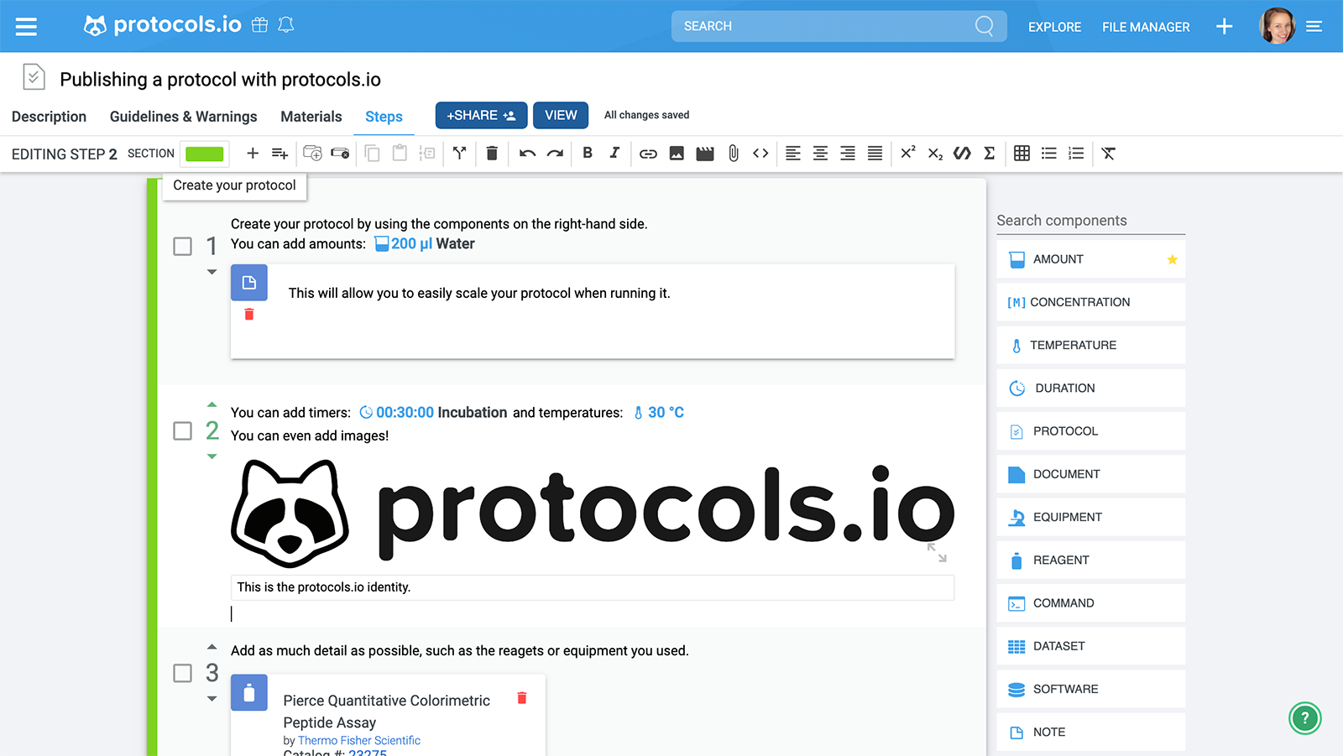Check the step 2 checkbox

[182, 430]
